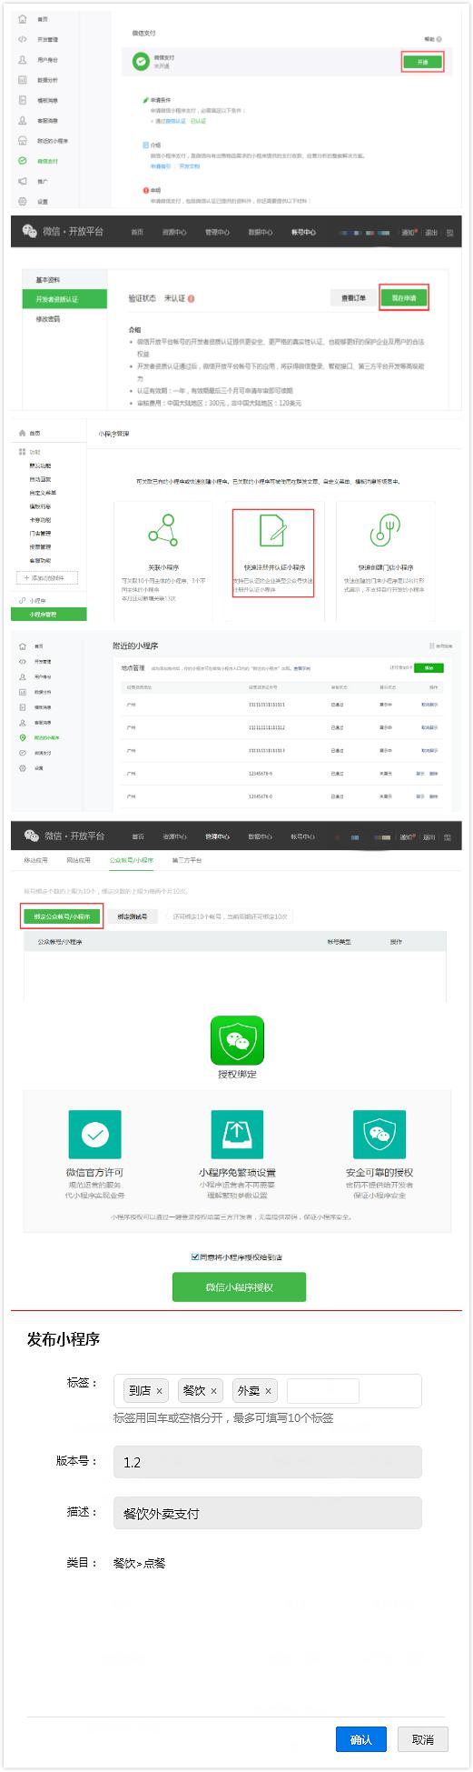473x1772 pixels.
Task: Switch to the 网站应用 tab
Action: [x=78, y=859]
